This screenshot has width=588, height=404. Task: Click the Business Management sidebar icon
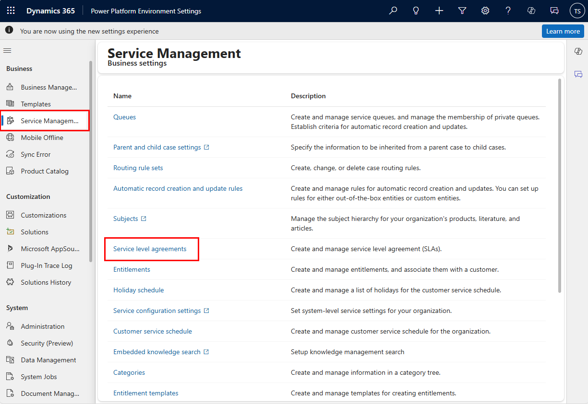tap(10, 87)
